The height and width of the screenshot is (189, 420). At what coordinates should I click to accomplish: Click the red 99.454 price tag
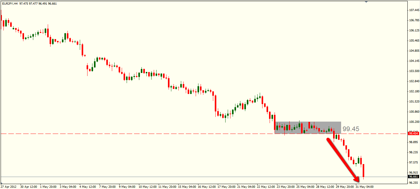click(x=413, y=134)
